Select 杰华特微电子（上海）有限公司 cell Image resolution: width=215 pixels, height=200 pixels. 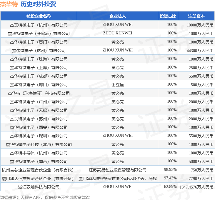click(x=39, y=68)
